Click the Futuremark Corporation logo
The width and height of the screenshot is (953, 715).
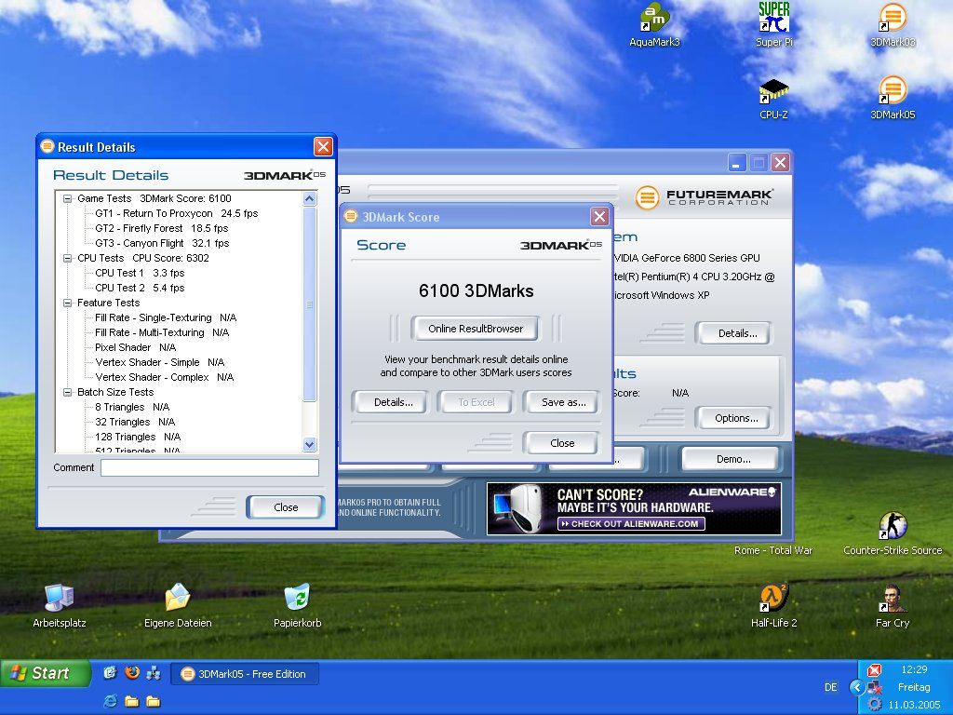705,197
